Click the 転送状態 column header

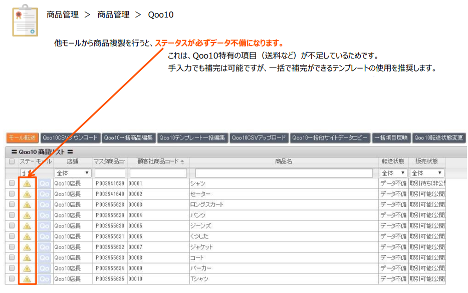[393, 161]
